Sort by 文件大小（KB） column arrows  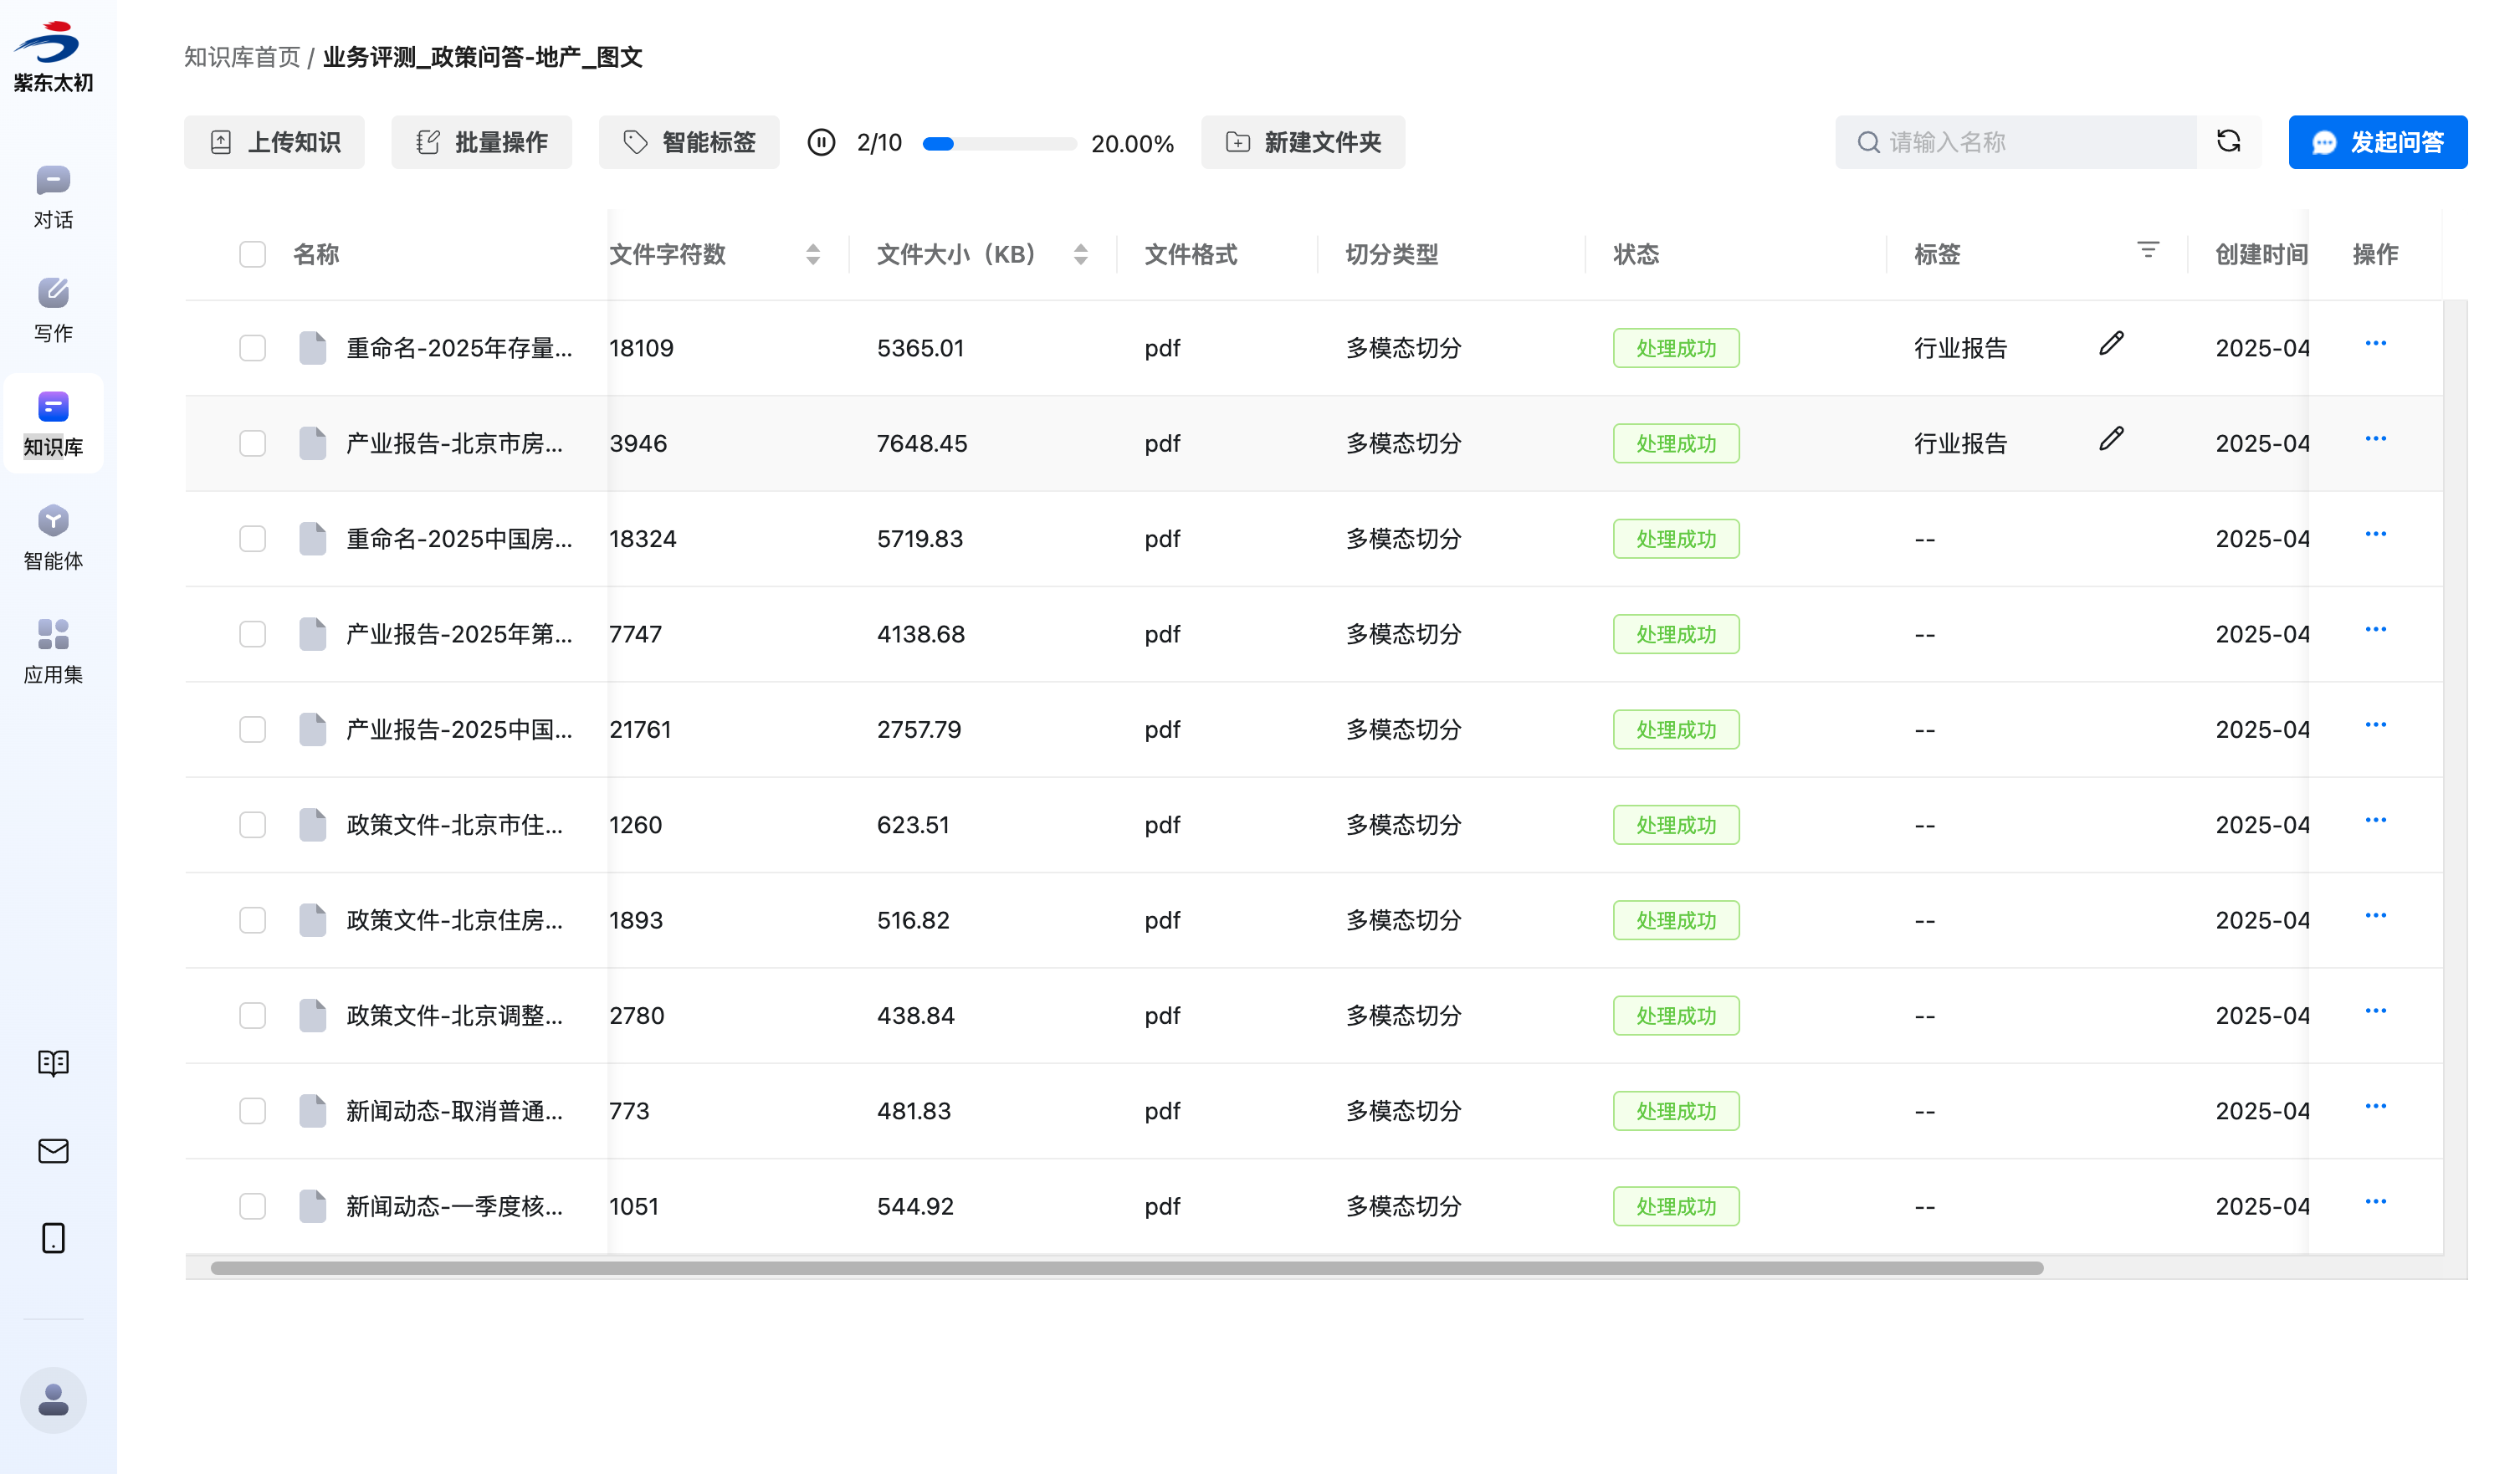[1080, 254]
